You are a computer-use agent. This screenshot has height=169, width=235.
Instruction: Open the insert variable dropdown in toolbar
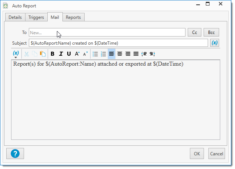pos(16,54)
